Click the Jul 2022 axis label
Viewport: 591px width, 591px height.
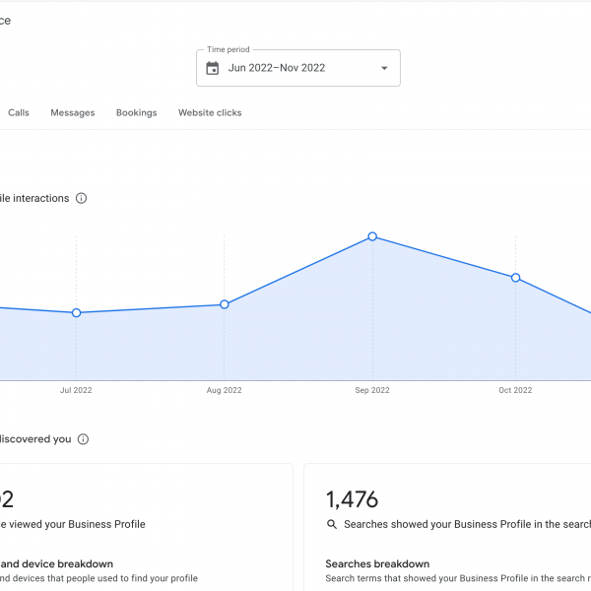[76, 390]
